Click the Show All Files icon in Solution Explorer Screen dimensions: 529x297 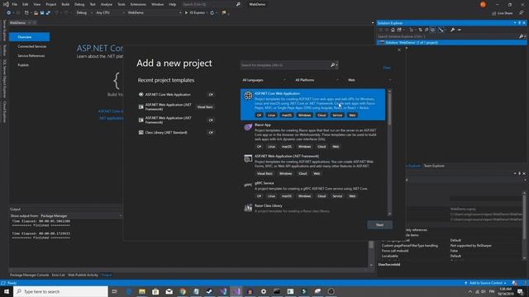coord(433,30)
